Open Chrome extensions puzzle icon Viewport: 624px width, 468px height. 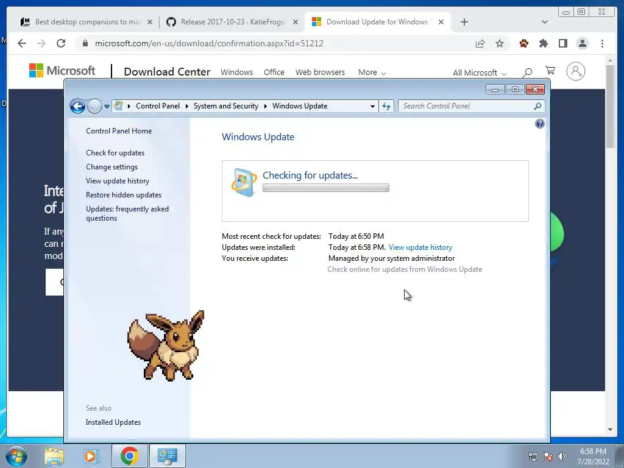pos(543,43)
